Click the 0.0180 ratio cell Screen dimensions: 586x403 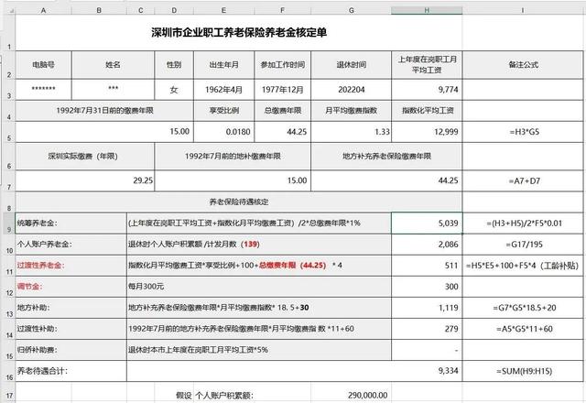pos(223,132)
